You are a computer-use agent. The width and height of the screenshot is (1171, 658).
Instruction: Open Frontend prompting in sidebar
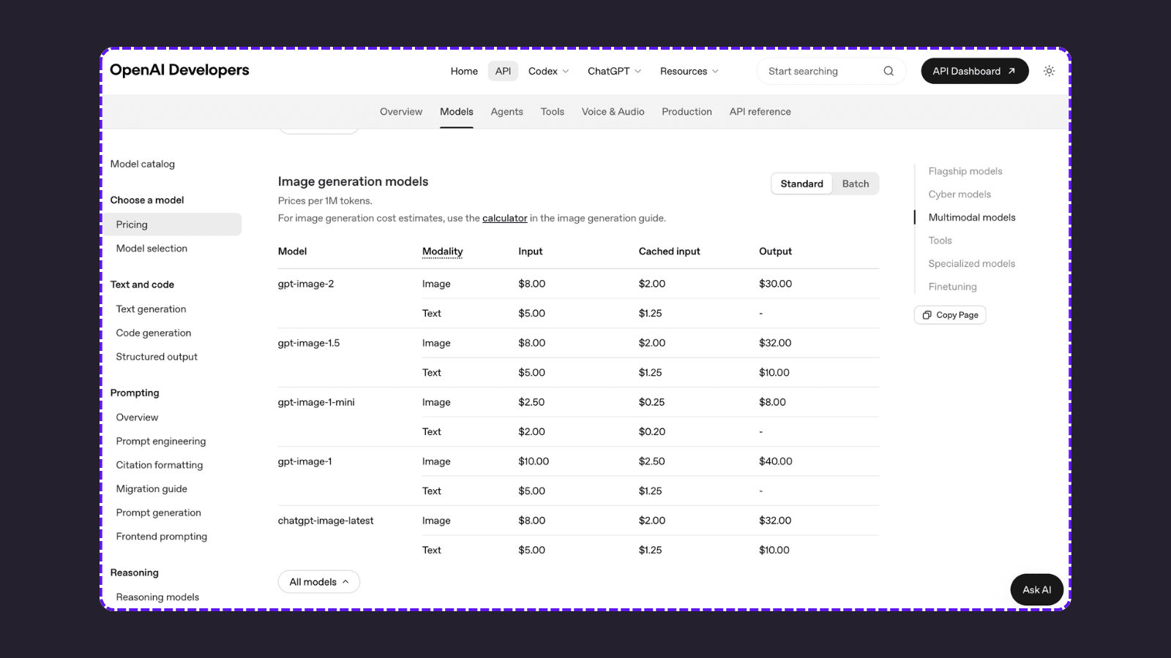click(x=162, y=537)
